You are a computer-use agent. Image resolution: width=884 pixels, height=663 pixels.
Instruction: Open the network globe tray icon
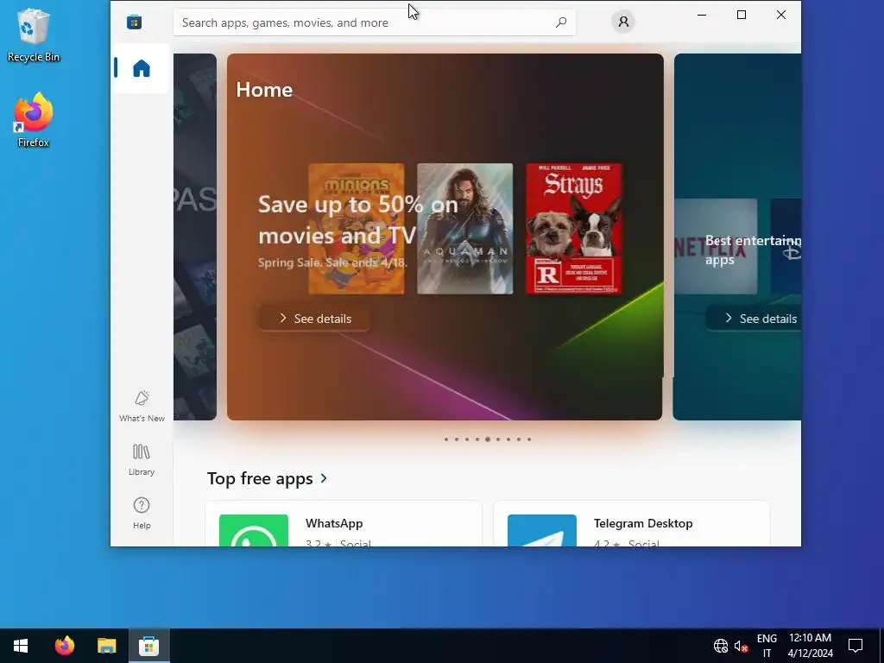tap(721, 646)
